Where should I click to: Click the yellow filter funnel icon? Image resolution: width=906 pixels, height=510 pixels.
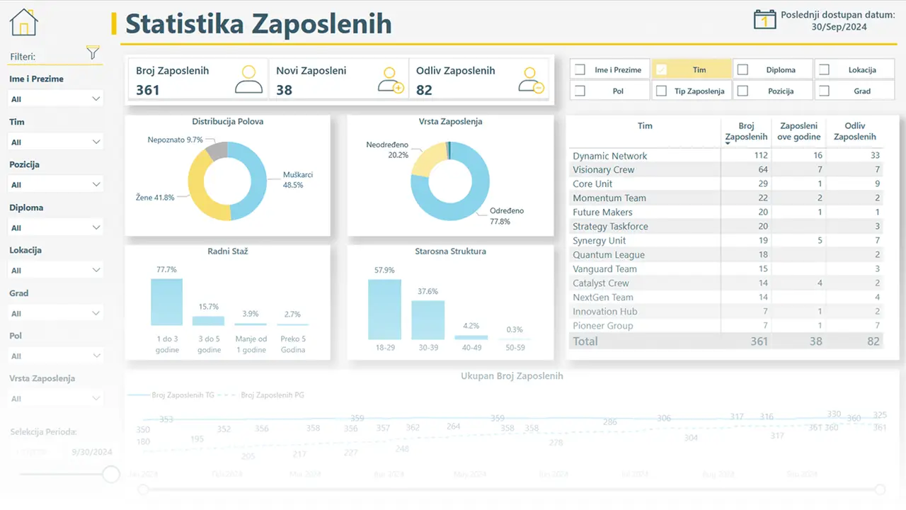[93, 52]
